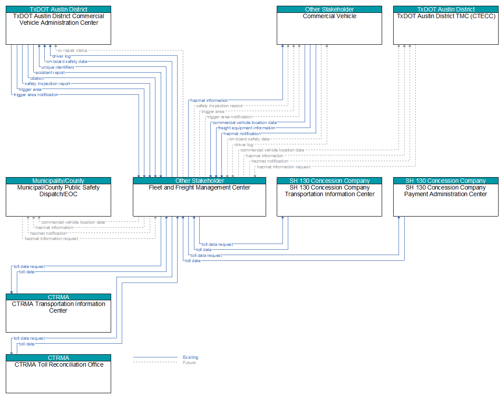Click the 'Municipality/County' header bar

coord(58,181)
